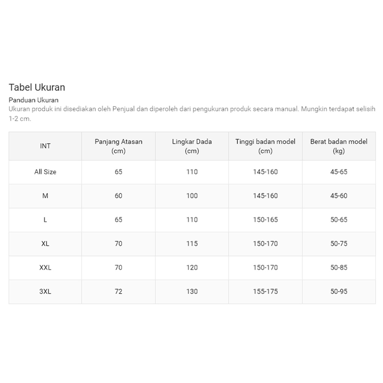Click the "Berat badan model (kg)" header
The width and height of the screenshot is (383, 383).
click(x=338, y=146)
